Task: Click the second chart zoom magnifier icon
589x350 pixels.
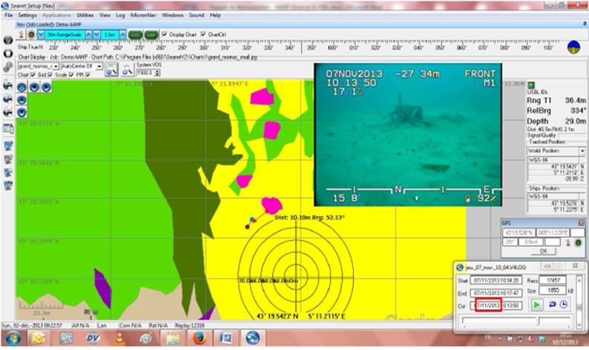Action: pos(128,70)
